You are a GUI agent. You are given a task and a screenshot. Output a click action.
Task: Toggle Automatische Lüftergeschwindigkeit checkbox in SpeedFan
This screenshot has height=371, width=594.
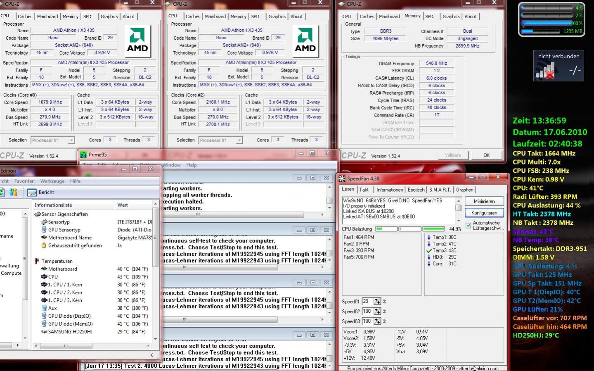[x=468, y=226]
